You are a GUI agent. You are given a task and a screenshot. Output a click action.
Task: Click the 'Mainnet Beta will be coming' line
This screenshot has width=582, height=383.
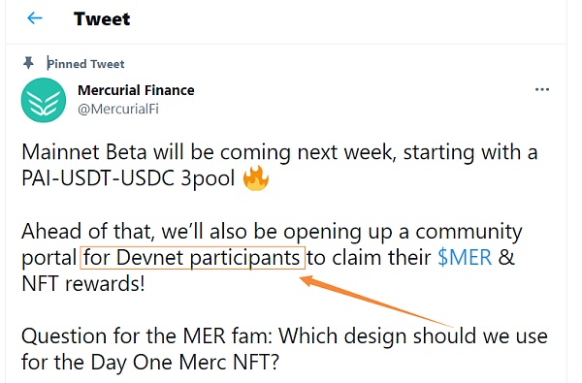point(156,152)
